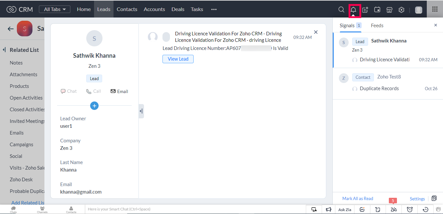Go to the Home tab
The width and height of the screenshot is (443, 214).
(84, 9)
